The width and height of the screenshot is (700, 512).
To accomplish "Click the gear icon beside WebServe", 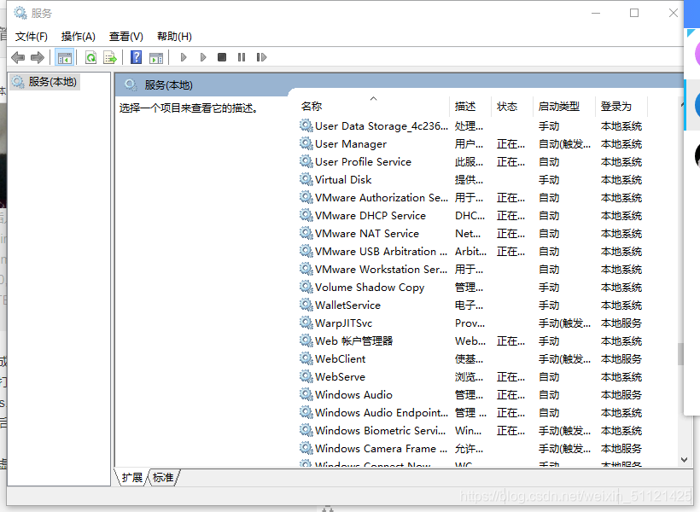I will (306, 376).
